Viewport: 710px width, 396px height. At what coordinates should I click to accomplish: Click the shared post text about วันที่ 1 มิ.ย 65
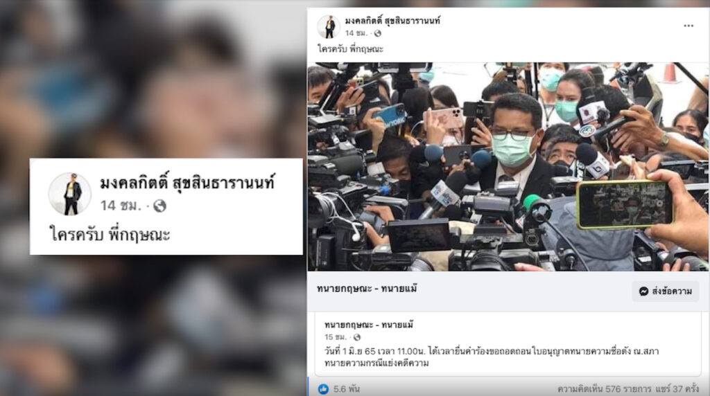pyautogui.click(x=492, y=357)
